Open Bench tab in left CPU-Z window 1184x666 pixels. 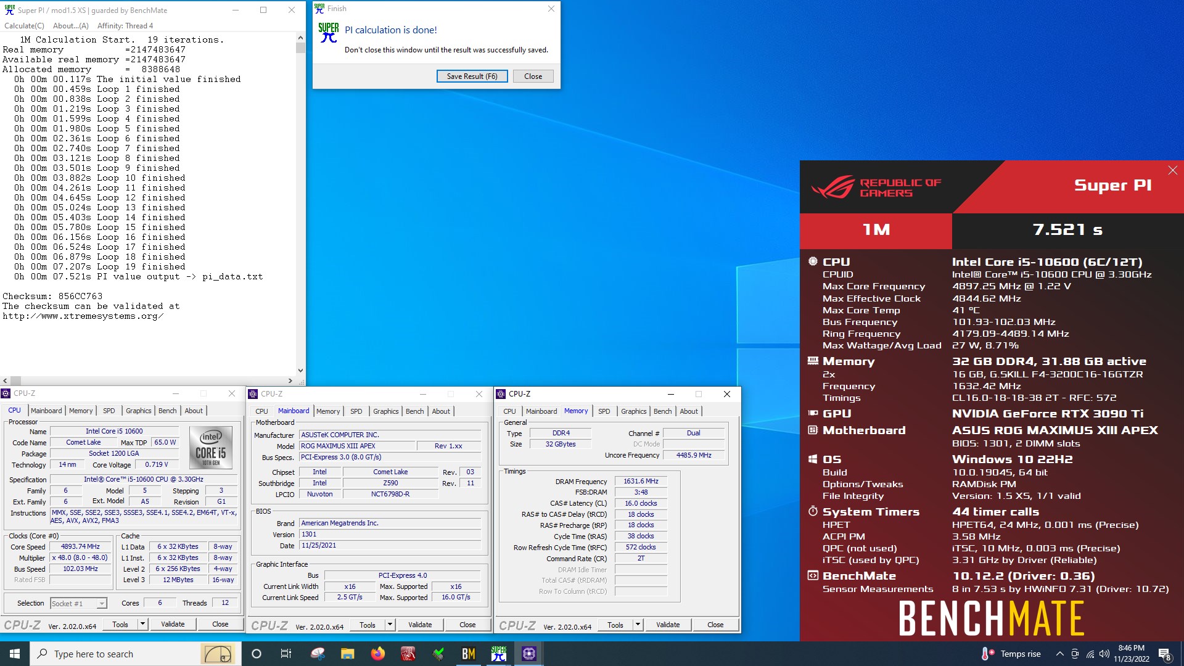(168, 411)
